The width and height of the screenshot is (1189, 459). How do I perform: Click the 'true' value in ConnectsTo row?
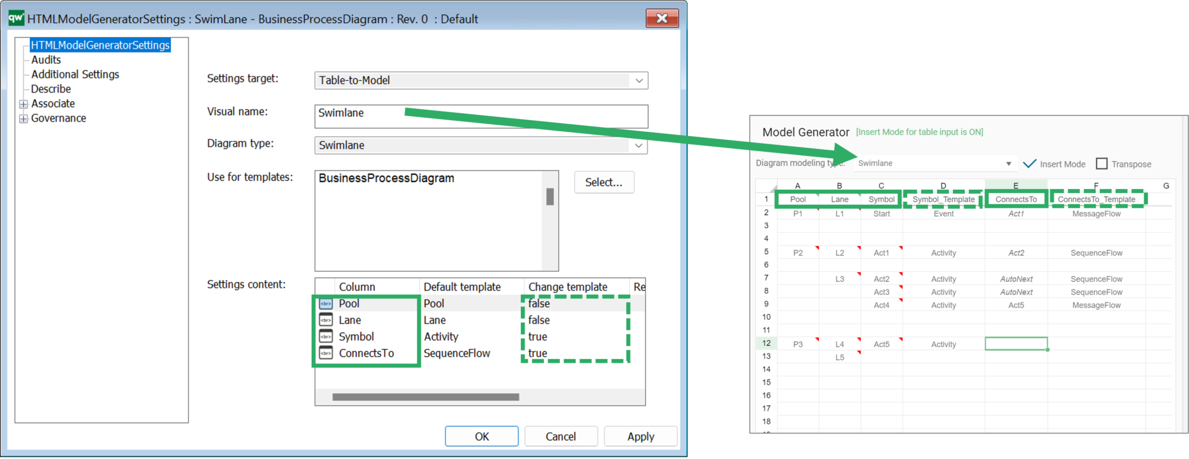(538, 353)
